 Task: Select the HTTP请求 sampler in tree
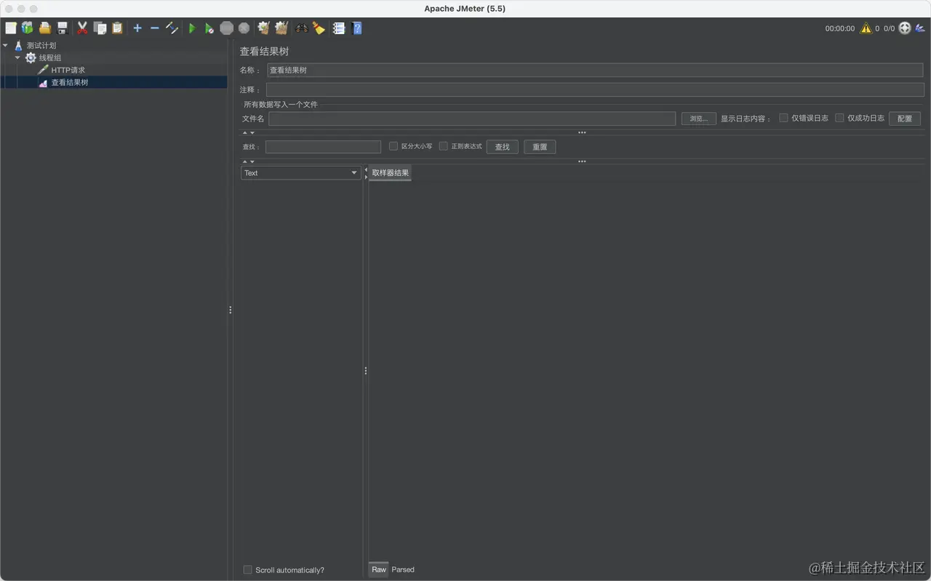[x=68, y=70]
